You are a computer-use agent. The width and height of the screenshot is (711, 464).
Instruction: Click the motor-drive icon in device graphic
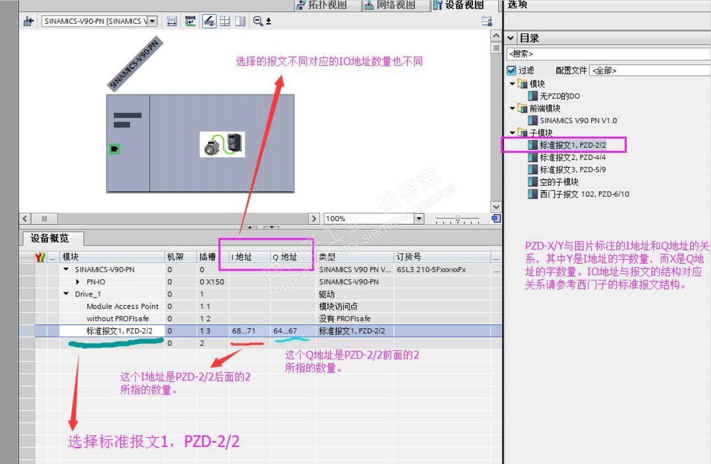[x=222, y=145]
